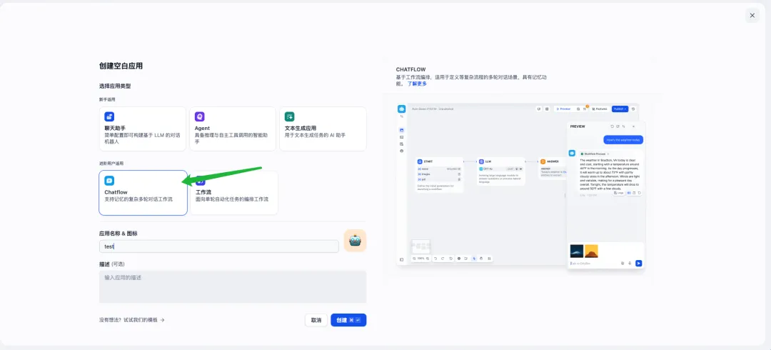Click the blue Chatflow chat bubble icon
Screen dimensions: 771x350
coord(109,181)
